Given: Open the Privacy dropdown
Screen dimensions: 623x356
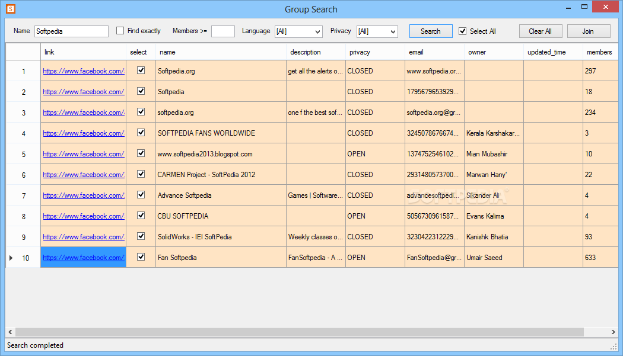Looking at the screenshot, I should click(377, 31).
